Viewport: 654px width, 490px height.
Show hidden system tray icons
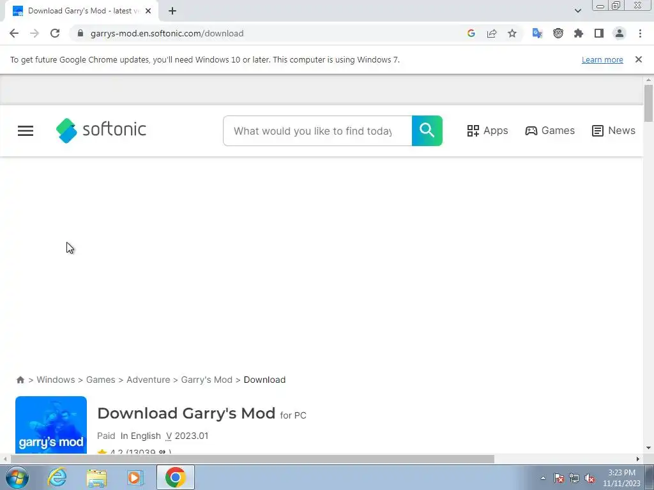point(543,478)
